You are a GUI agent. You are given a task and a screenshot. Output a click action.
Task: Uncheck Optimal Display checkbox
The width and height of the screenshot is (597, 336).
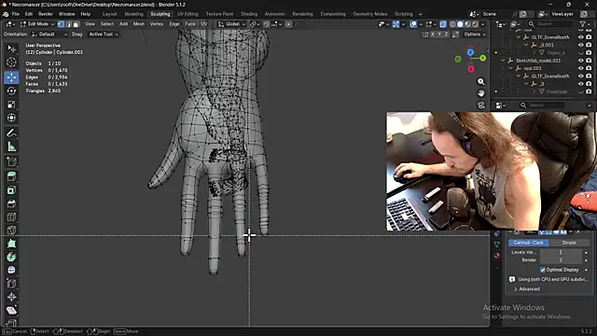[543, 270]
